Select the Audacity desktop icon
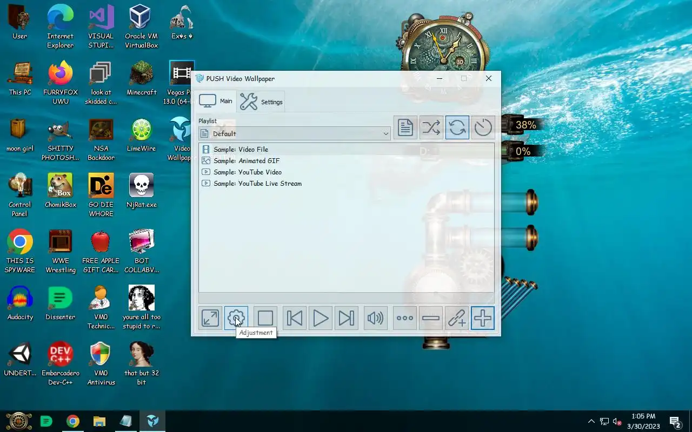Screen dimensions: 692x432 [x=20, y=303]
